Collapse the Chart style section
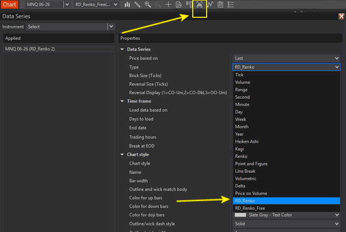Viewport: 346px width, 232px height. point(122,155)
